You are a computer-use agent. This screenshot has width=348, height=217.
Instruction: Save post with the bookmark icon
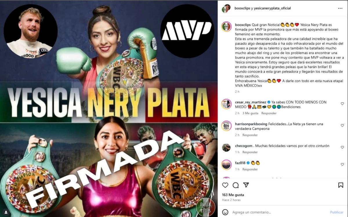(x=341, y=185)
